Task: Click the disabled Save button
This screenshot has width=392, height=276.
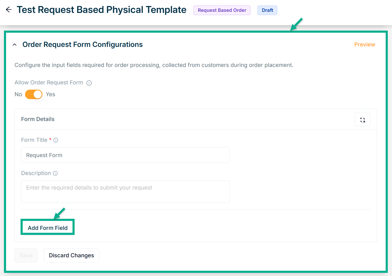Action: coord(26,255)
